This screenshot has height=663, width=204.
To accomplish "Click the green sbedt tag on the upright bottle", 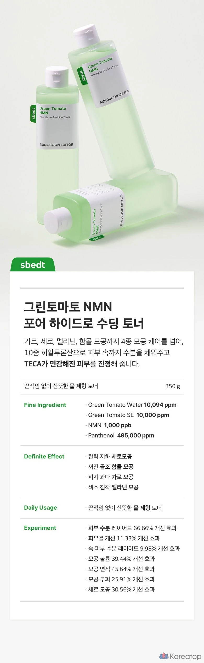I will 33,114.
